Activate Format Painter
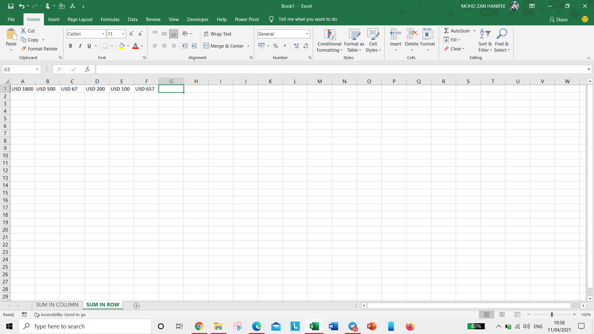Screen dimensions: 594x334 [39, 49]
